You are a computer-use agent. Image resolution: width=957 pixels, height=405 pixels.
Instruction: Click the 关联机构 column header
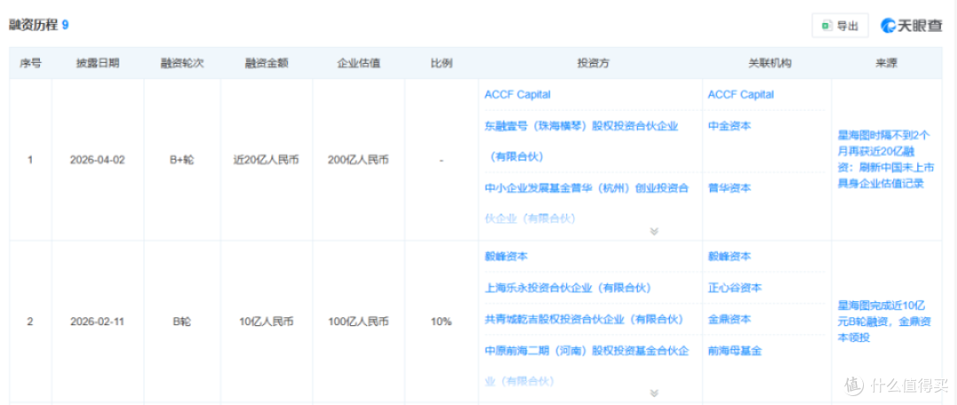coord(766,64)
